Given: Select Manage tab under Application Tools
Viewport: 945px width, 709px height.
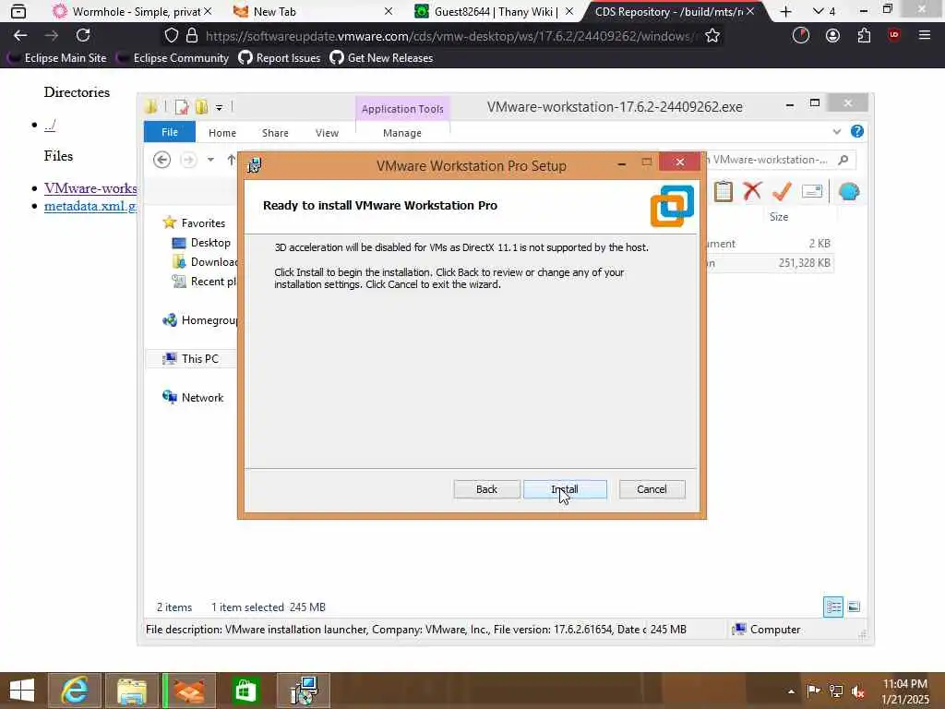Looking at the screenshot, I should click(x=402, y=133).
